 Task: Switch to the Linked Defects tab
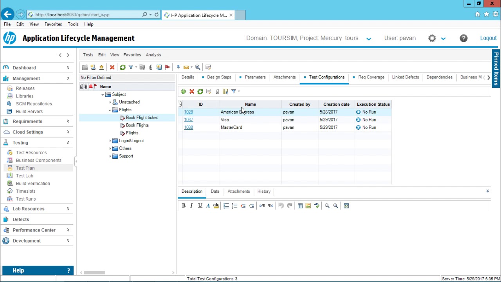tap(405, 77)
